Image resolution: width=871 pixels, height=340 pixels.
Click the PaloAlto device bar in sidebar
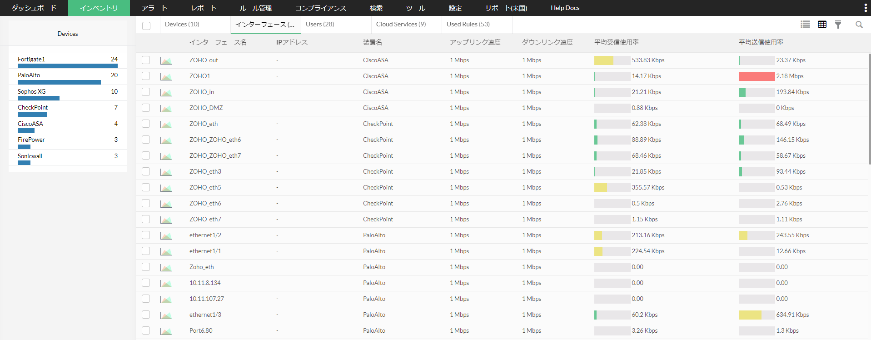pyautogui.click(x=59, y=82)
